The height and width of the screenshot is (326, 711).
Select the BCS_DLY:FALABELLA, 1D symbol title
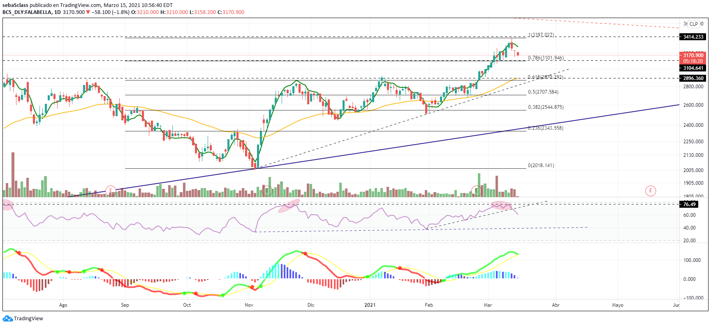32,12
